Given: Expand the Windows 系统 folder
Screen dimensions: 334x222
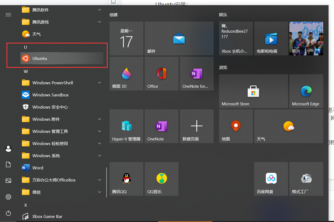Looking at the screenshot, I should pyautogui.click(x=62, y=156).
